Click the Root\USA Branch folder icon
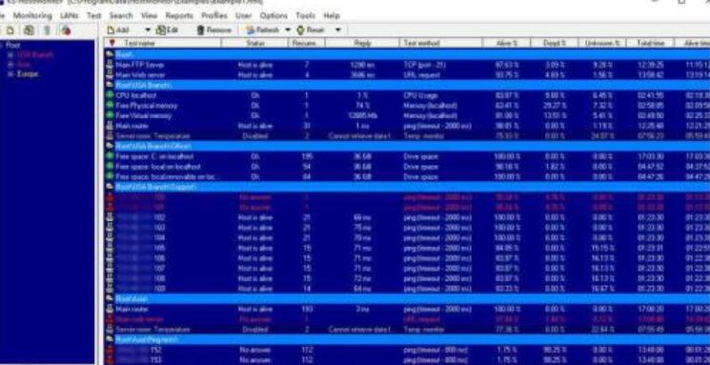The height and width of the screenshot is (365, 710). 110,85
